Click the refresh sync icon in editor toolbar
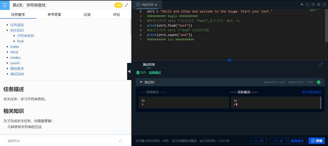Image resolution: width=328 pixels, height=146 pixels. click(x=307, y=5)
